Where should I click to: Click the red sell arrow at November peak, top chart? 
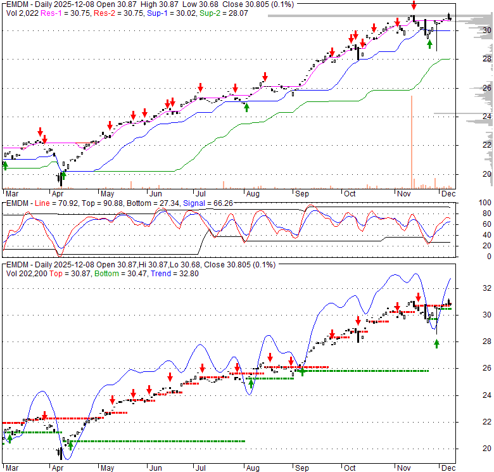pos(414,5)
